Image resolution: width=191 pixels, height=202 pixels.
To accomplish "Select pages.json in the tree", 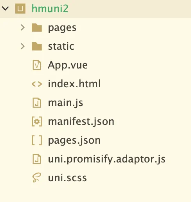I will (74, 141).
